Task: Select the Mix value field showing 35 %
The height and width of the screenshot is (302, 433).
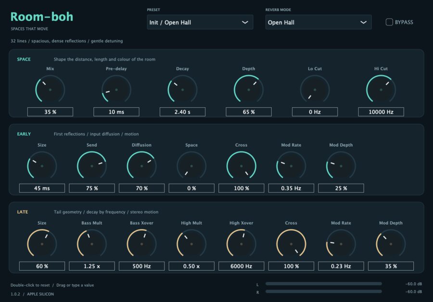Action: (50, 112)
